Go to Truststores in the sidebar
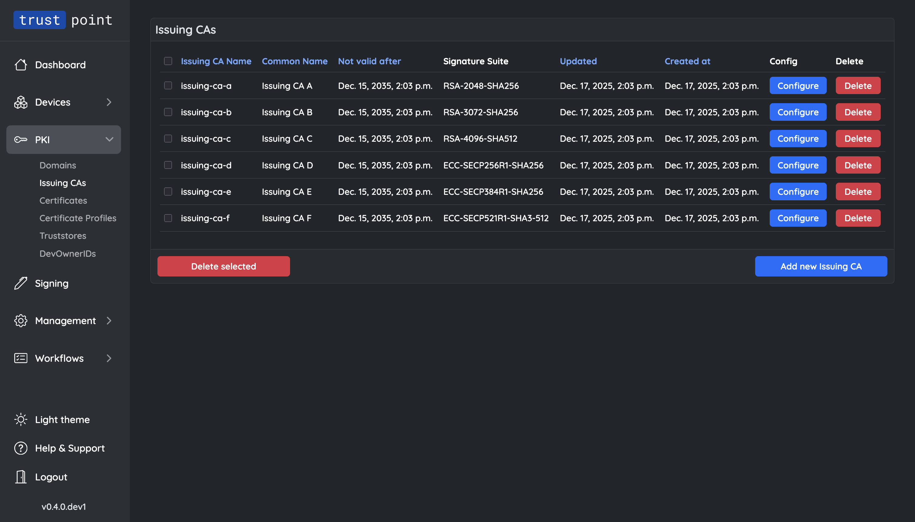 click(63, 236)
